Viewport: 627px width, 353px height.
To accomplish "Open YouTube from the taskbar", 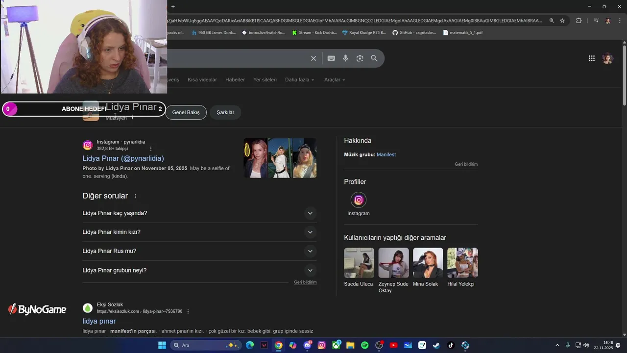I will coord(393,345).
